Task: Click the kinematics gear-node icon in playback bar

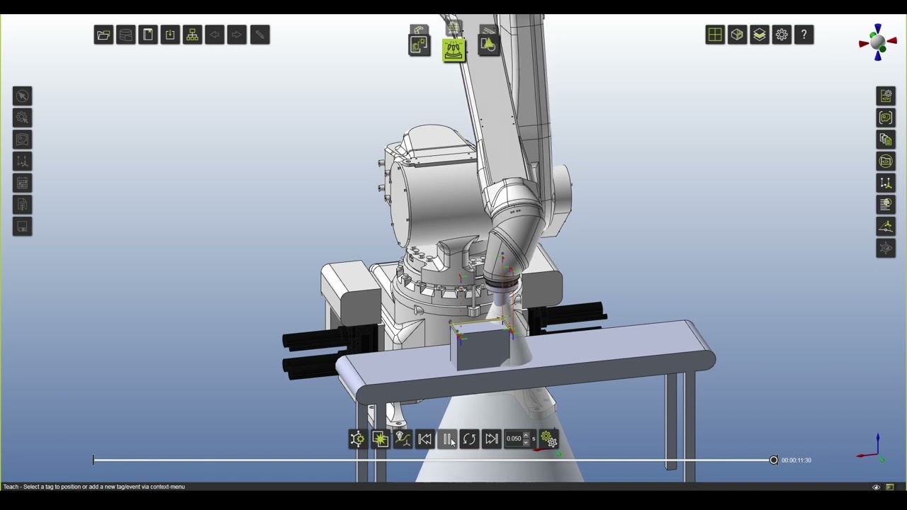Action: point(357,439)
